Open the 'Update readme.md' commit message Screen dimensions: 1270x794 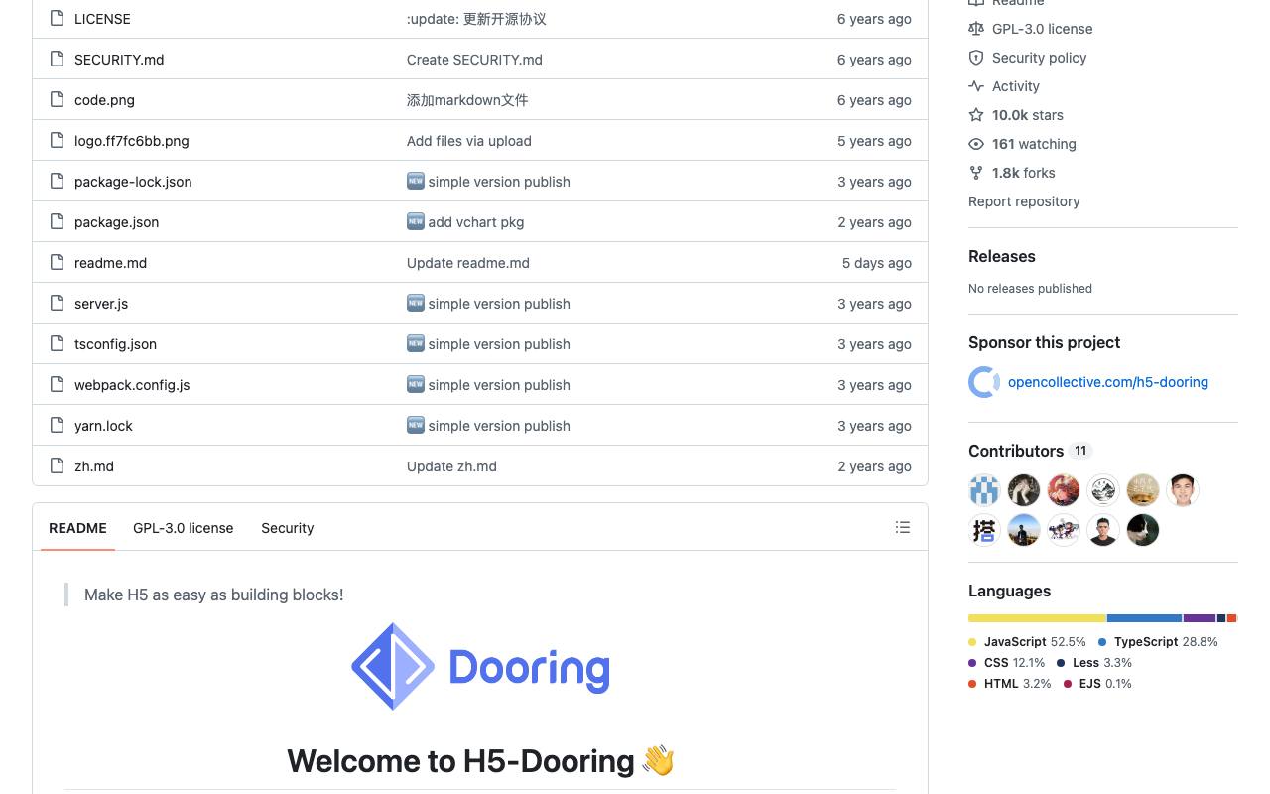point(468,263)
